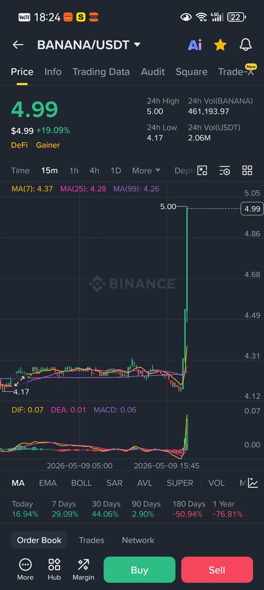Tap the 24h High value 5.00
Viewport: 264px width, 590px height.
[155, 112]
